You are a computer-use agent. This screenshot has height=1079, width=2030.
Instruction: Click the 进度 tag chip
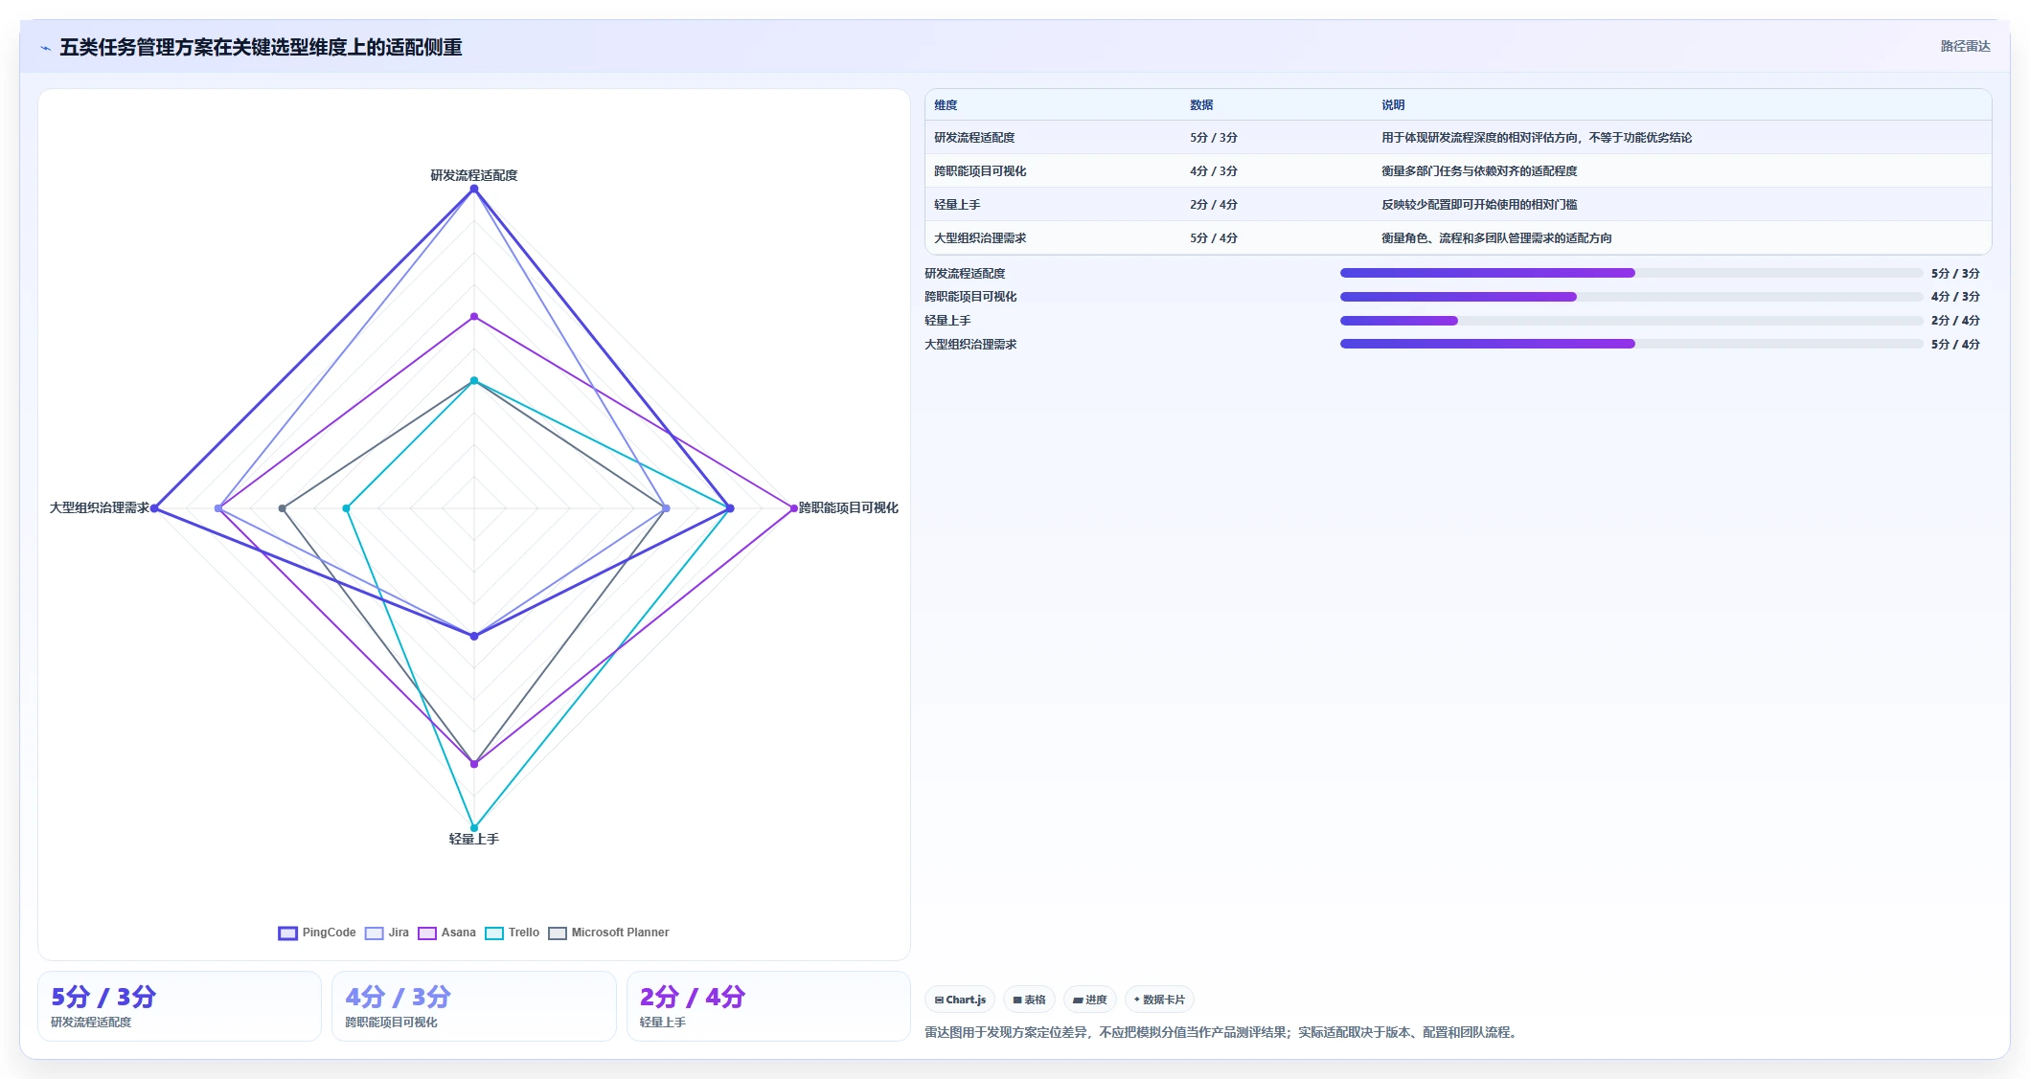click(x=1090, y=1000)
